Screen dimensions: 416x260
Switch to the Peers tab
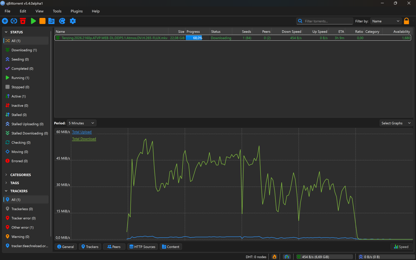(x=114, y=247)
